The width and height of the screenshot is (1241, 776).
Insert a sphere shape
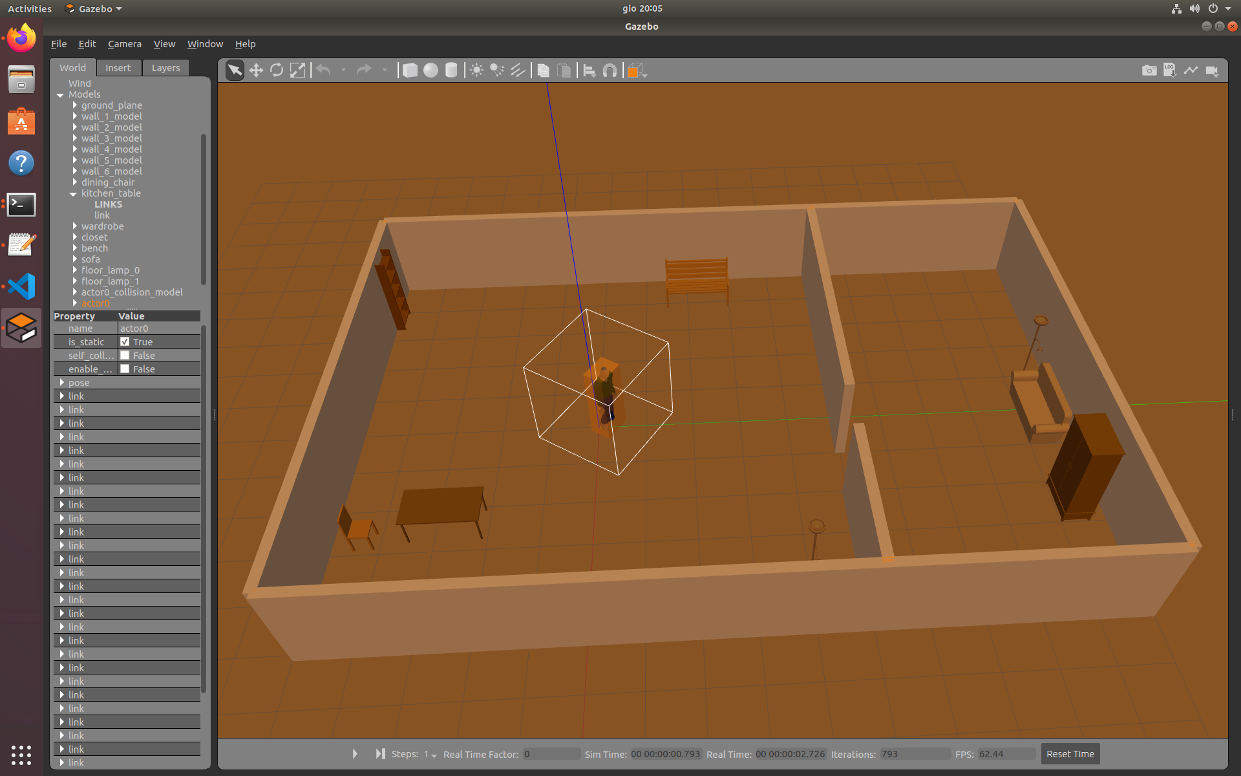(x=430, y=70)
